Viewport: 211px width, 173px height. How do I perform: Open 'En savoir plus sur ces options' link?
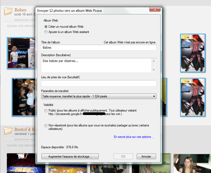click(x=134, y=137)
